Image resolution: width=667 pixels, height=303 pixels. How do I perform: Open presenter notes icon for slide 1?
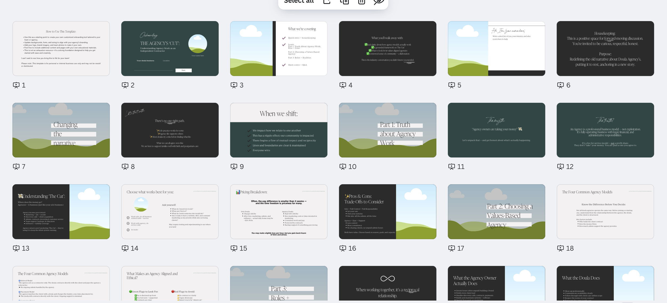click(16, 85)
